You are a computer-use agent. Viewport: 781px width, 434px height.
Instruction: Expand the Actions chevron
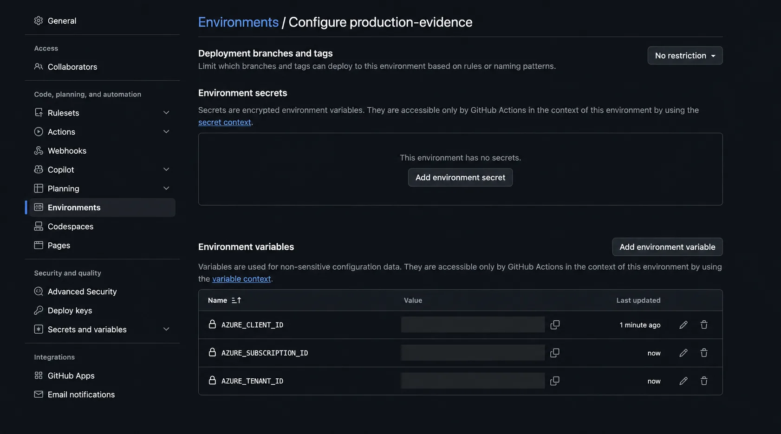pos(166,132)
